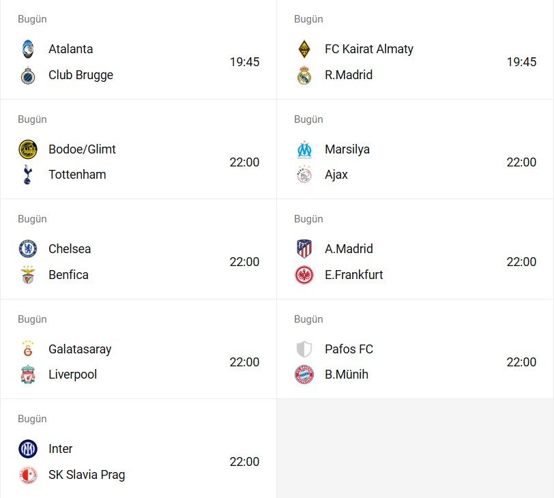Viewport: 554px width, 498px height.
Task: Click the Marseille club logo
Action: point(304,149)
